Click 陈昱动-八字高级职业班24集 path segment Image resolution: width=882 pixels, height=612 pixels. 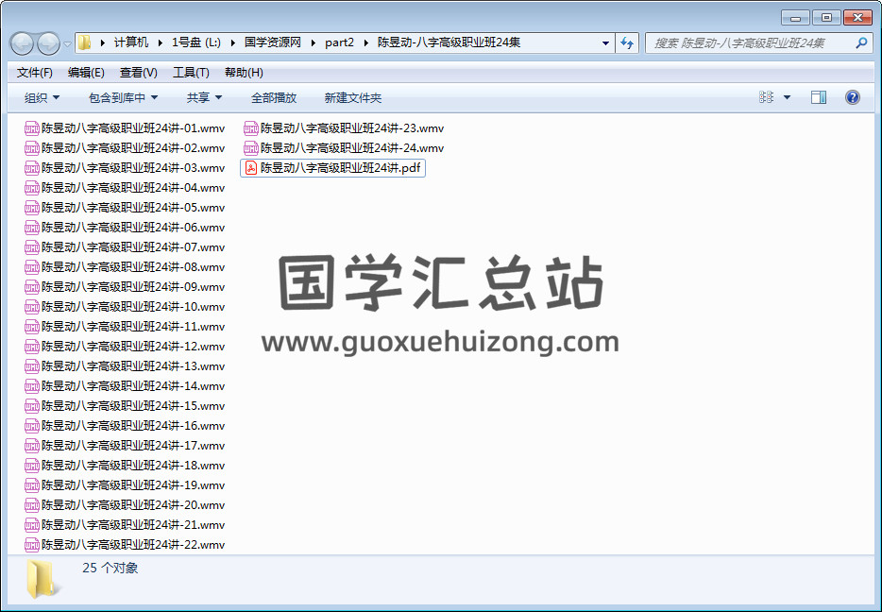point(449,42)
